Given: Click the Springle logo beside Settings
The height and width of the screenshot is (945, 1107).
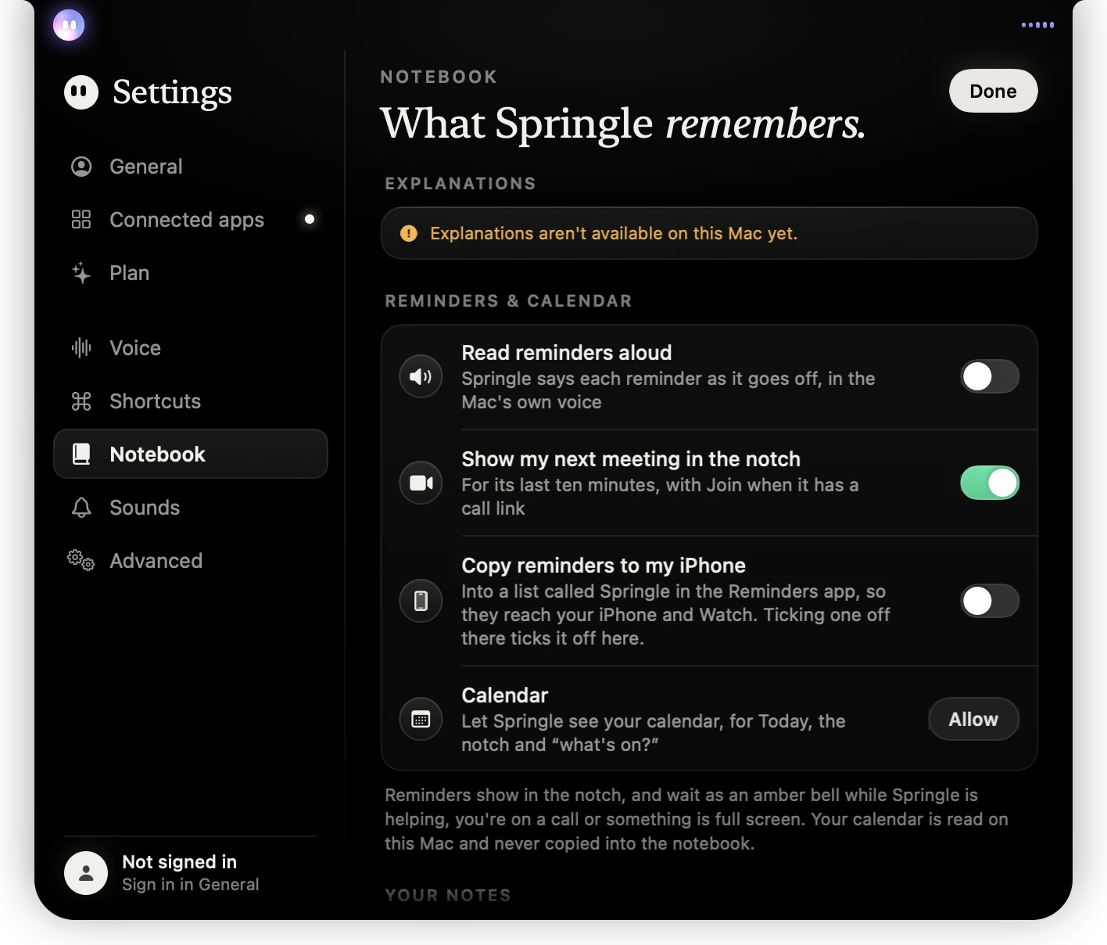Looking at the screenshot, I should coord(81,92).
